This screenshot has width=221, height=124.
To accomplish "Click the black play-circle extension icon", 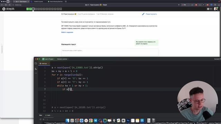I will pos(204,5).
